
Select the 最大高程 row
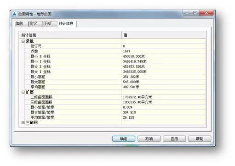(115, 82)
